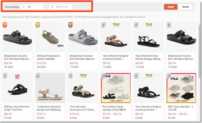The image size is (202, 123).
Task: Click the TOP 1 rank badge
Action: pos(5,25)
